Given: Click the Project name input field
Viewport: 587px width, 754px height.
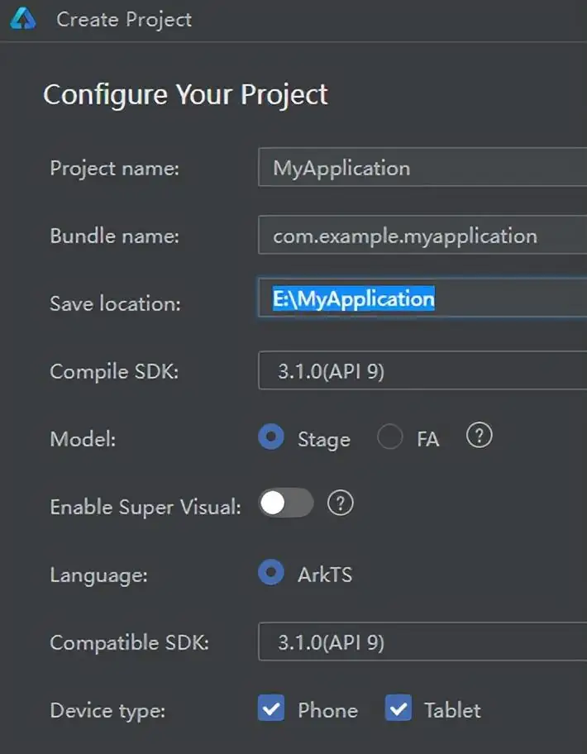Looking at the screenshot, I should pyautogui.click(x=422, y=168).
